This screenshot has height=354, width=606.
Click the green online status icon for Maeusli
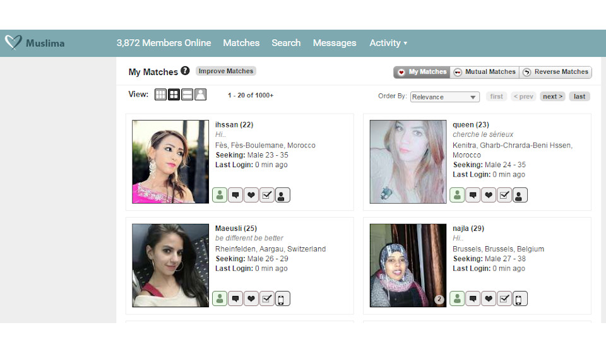[219, 298]
